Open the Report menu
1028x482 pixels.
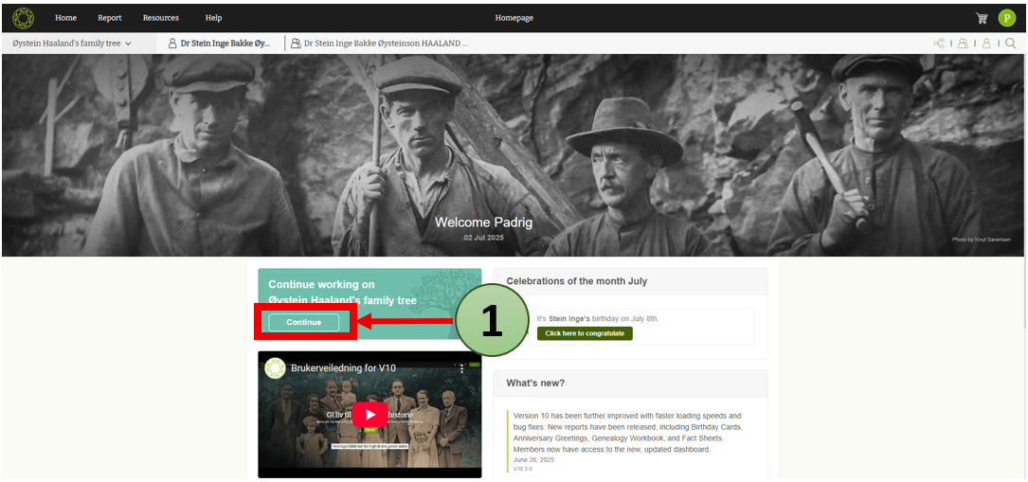click(x=110, y=18)
